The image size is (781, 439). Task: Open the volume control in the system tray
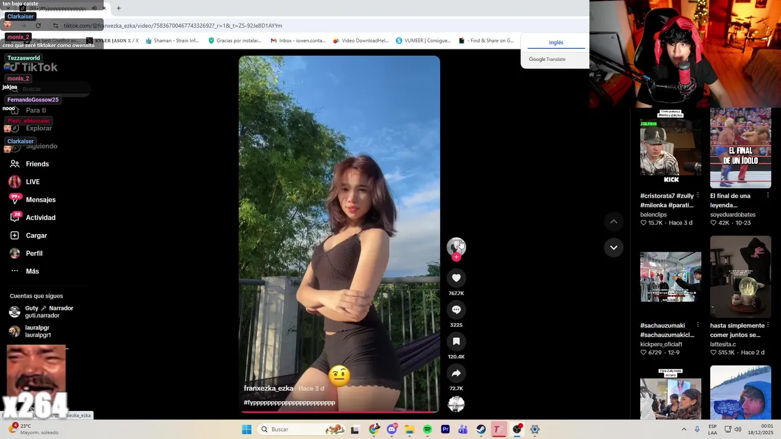[737, 429]
